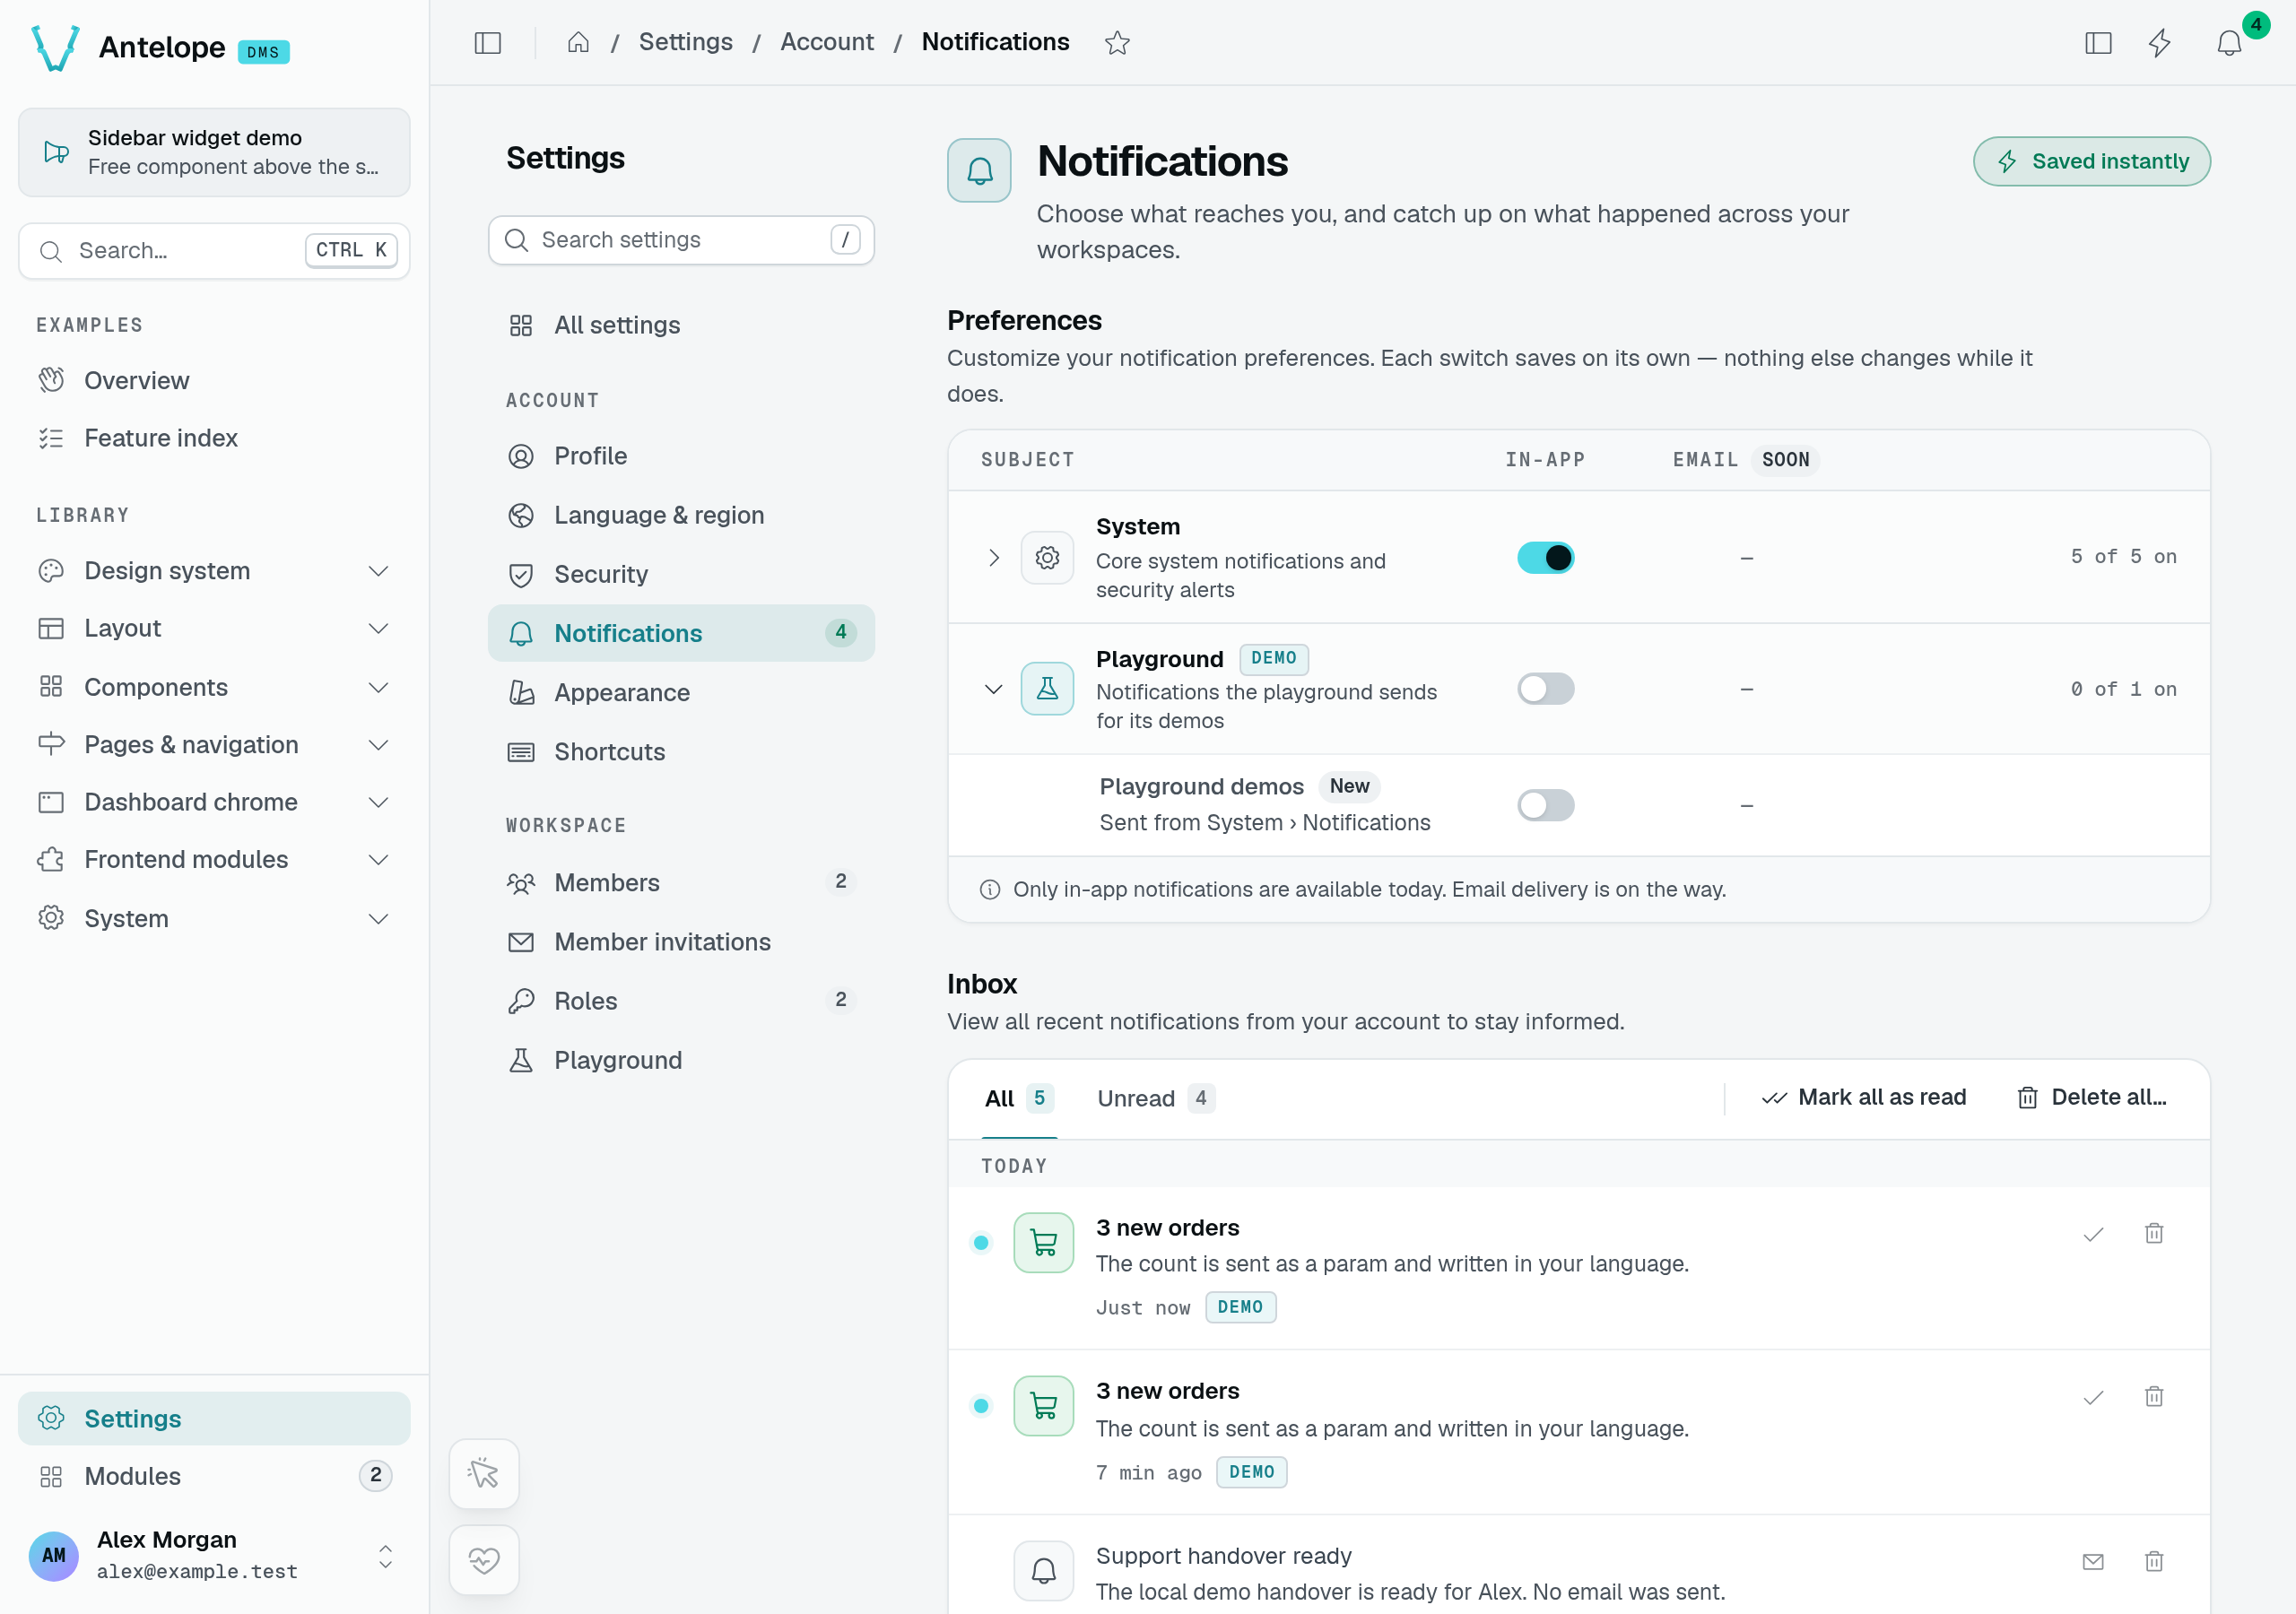The image size is (2296, 1614).
Task: Open the lightning bolt quick actions icon
Action: (x=2159, y=43)
